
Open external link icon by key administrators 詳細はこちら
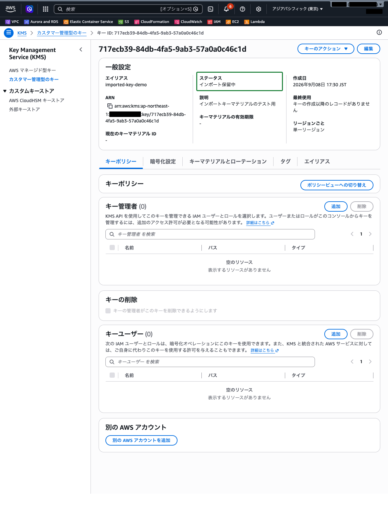coord(273,223)
